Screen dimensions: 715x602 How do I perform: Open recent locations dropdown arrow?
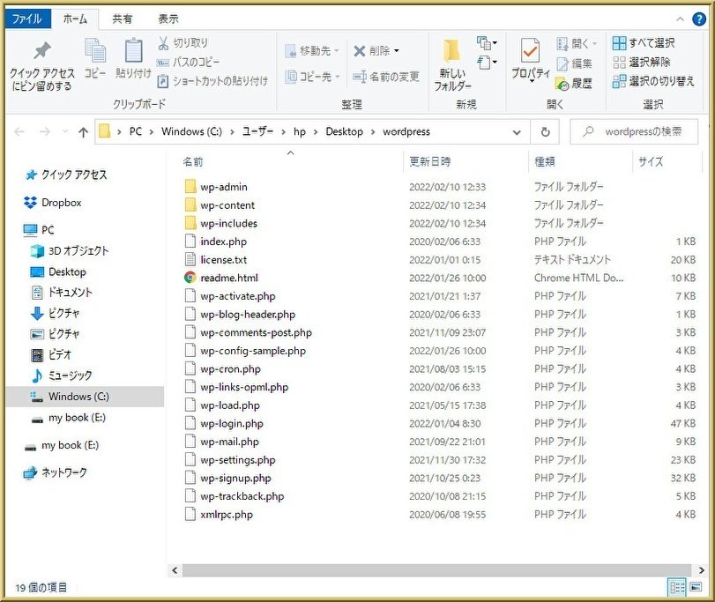pos(65,132)
